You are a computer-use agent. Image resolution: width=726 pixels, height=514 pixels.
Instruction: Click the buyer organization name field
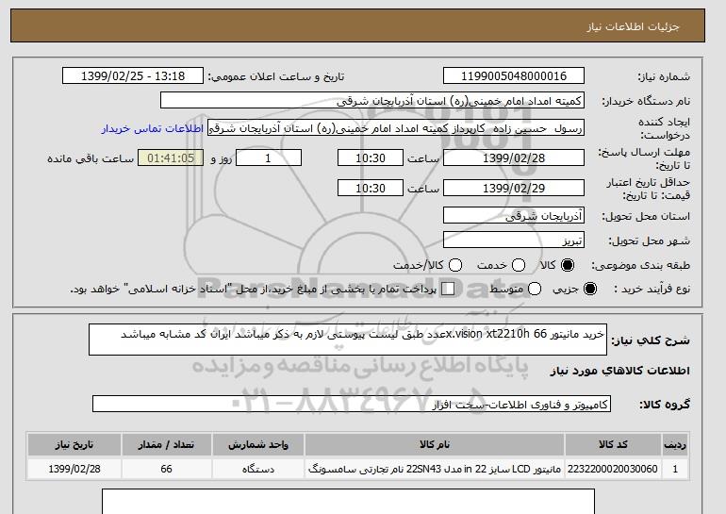tap(372, 101)
